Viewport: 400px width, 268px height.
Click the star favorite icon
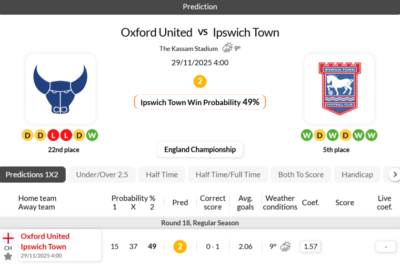[8, 257]
